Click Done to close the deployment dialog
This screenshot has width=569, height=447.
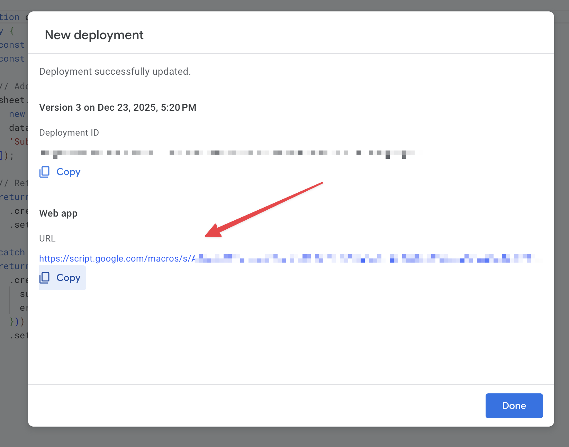pos(514,405)
